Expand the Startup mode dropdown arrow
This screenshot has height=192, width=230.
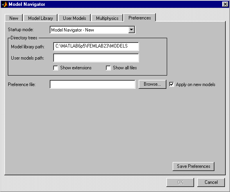132,30
